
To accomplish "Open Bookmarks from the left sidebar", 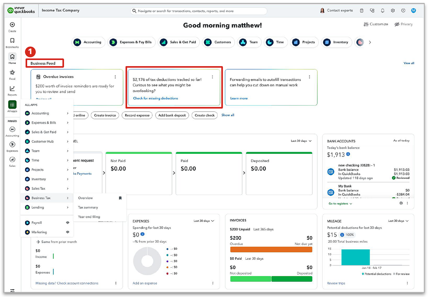I will (12, 41).
